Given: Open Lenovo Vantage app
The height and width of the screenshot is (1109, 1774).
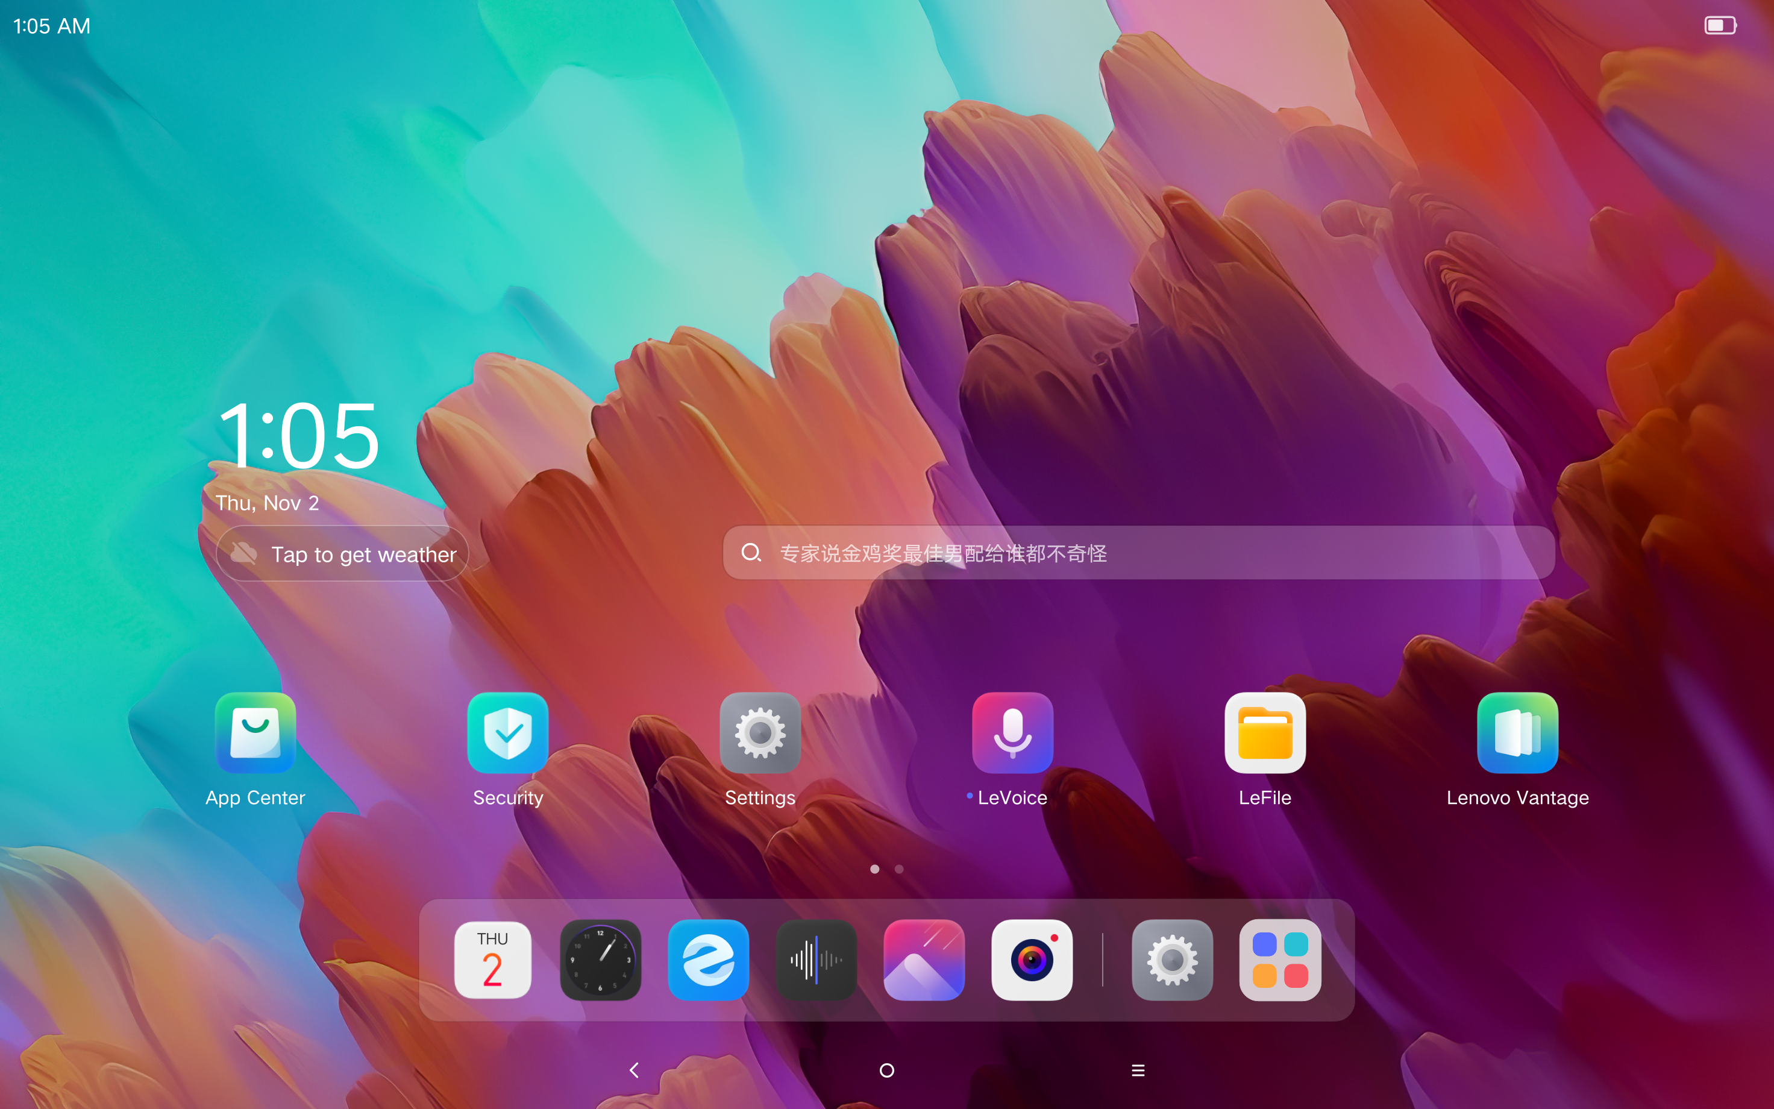Looking at the screenshot, I should [1517, 733].
